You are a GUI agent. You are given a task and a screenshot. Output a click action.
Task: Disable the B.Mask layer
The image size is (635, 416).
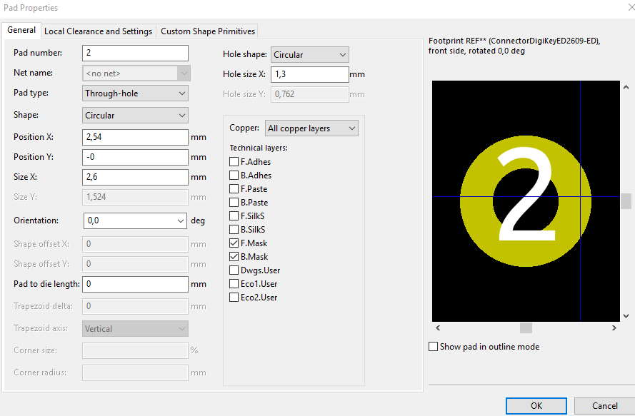(232, 256)
